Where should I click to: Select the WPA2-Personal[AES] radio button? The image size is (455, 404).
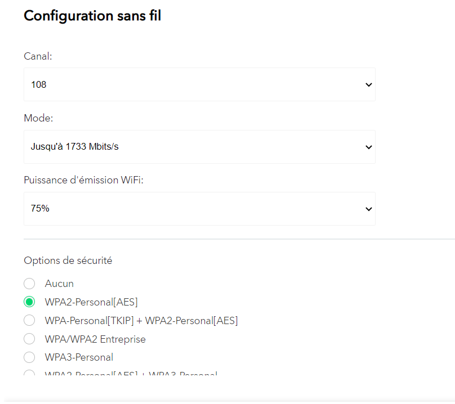29,302
